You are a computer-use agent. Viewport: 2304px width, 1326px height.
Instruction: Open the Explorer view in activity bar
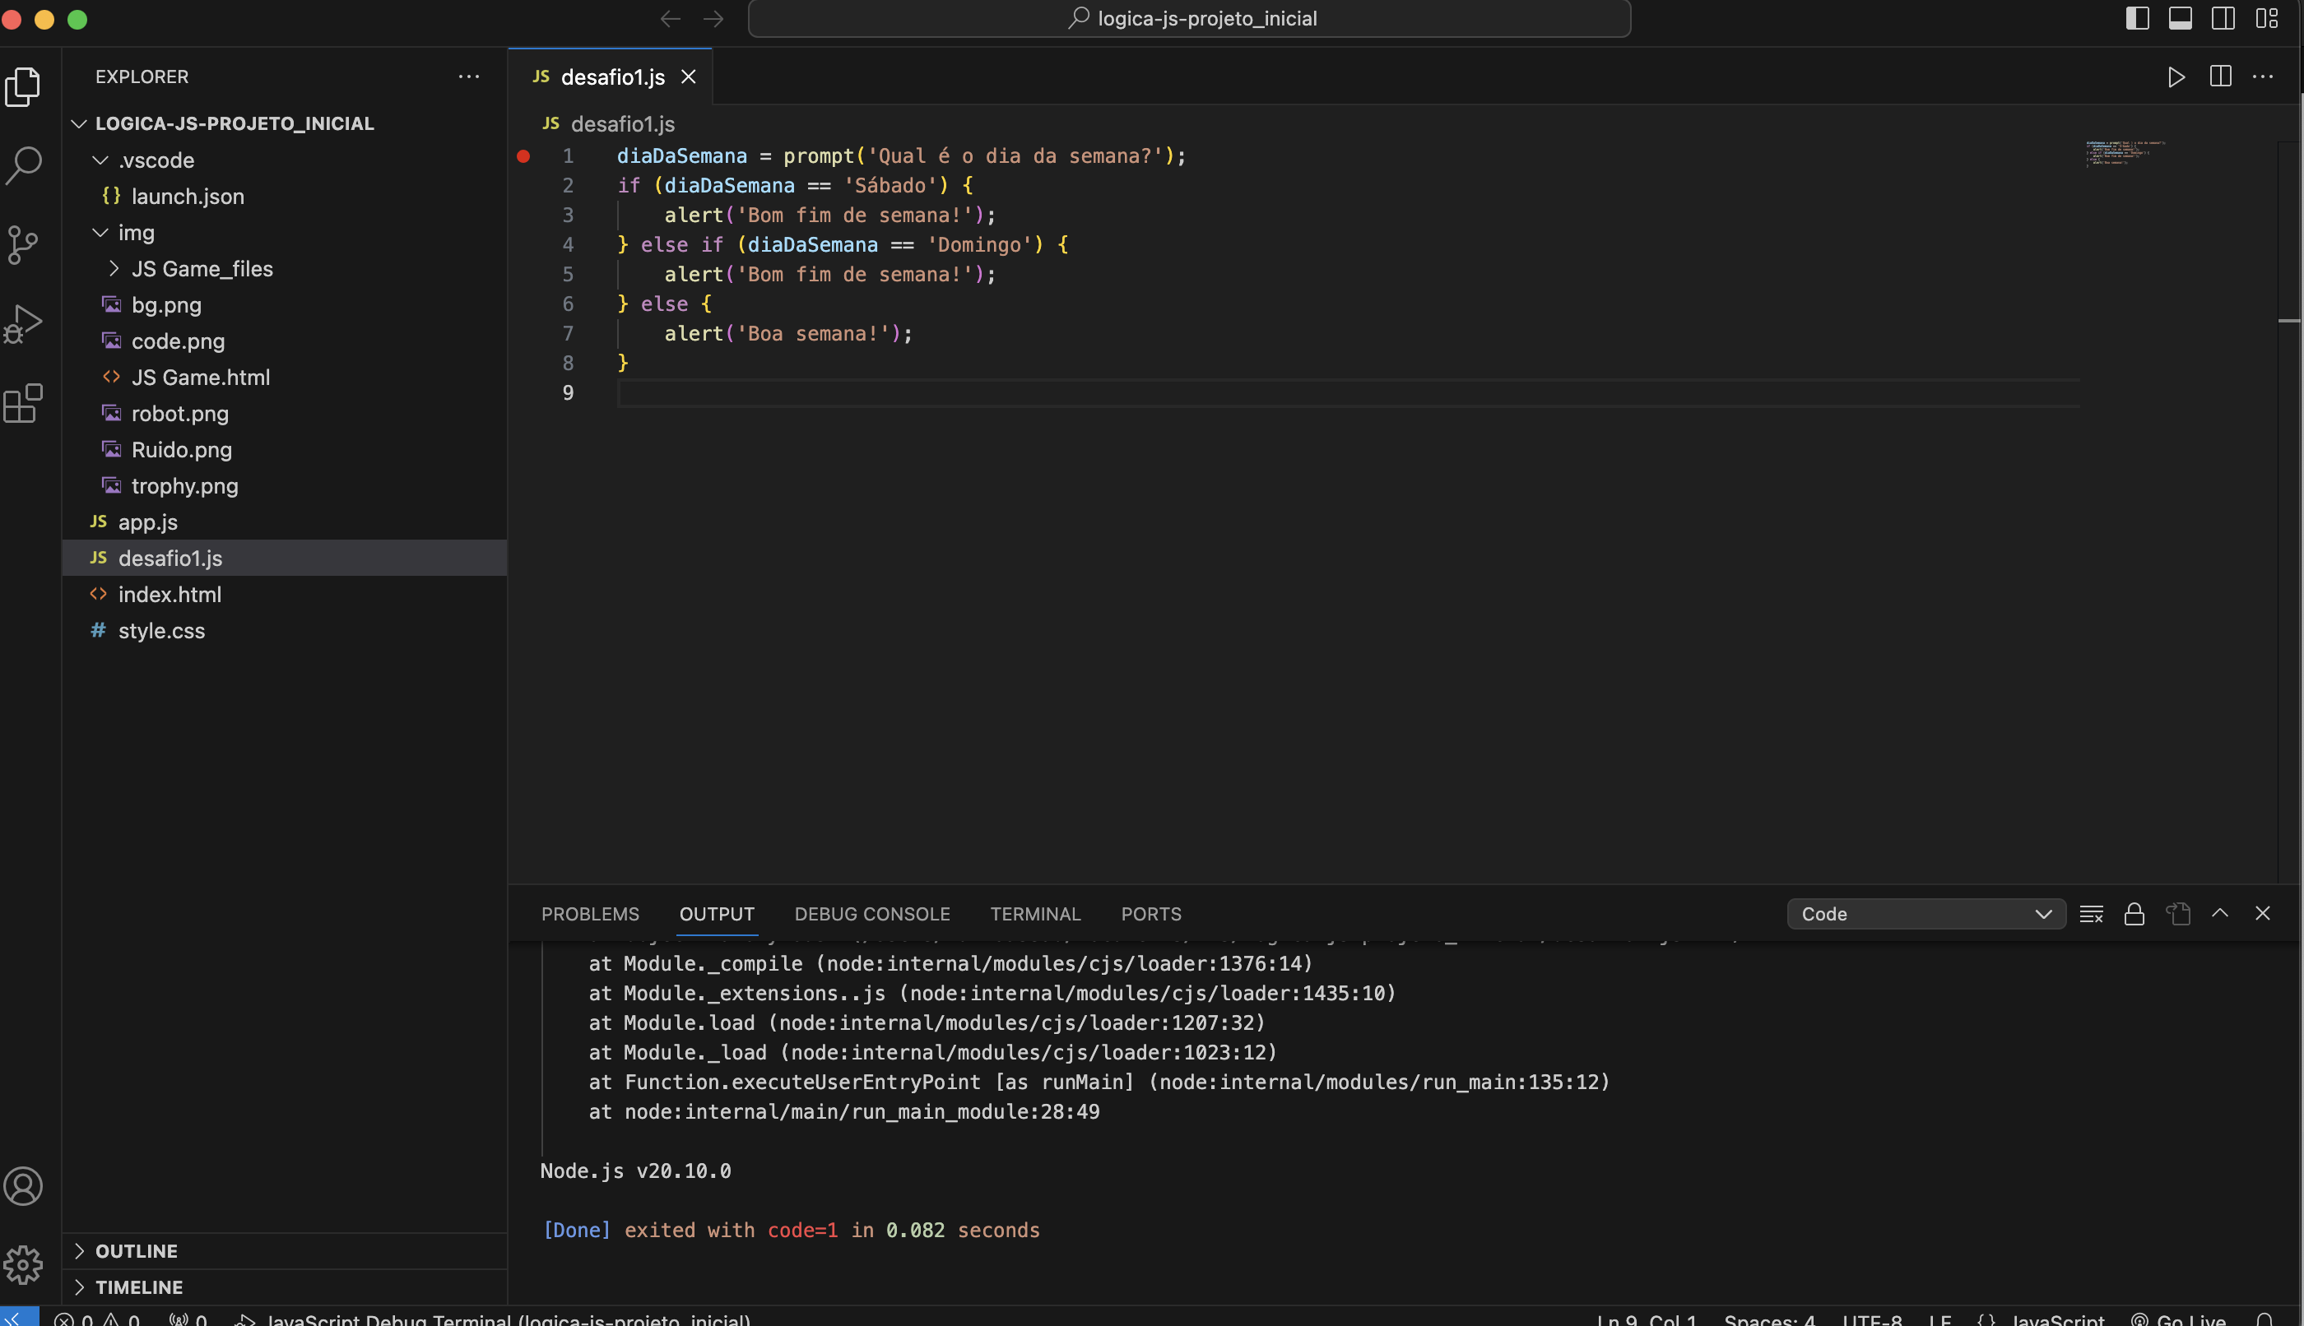pyautogui.click(x=23, y=86)
